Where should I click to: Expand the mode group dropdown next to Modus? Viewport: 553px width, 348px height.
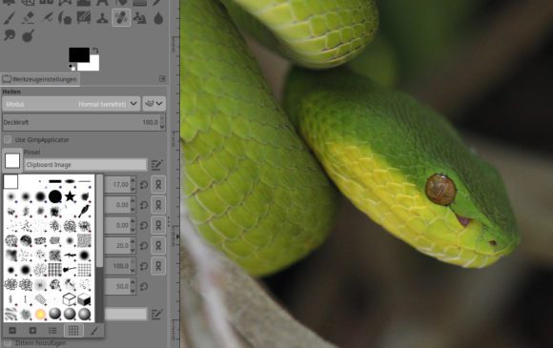click(154, 104)
